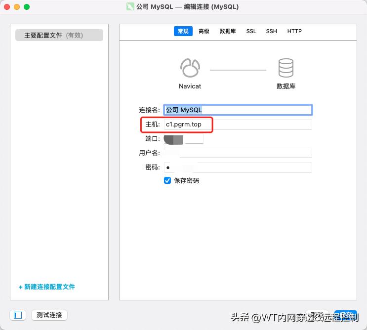Switch to the SSL tab

click(x=251, y=31)
